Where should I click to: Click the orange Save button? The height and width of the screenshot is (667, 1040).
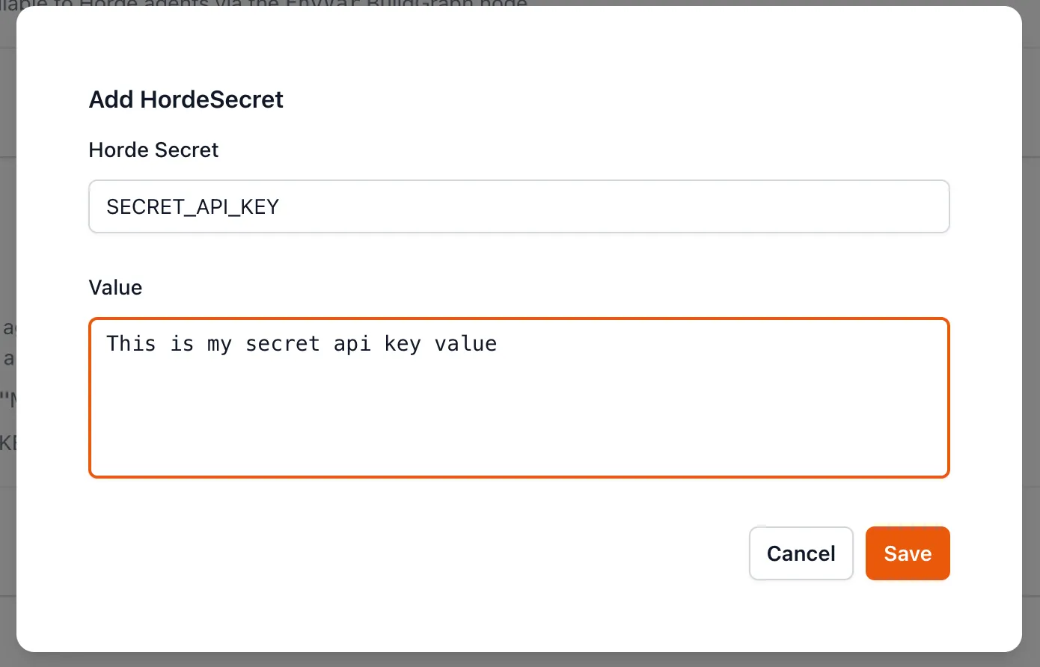click(907, 553)
